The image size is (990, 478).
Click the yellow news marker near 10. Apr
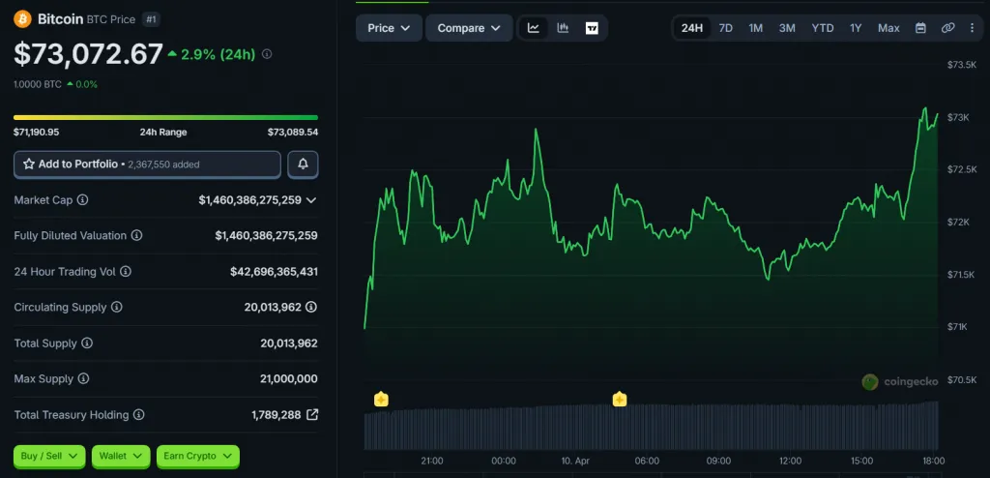tap(620, 399)
